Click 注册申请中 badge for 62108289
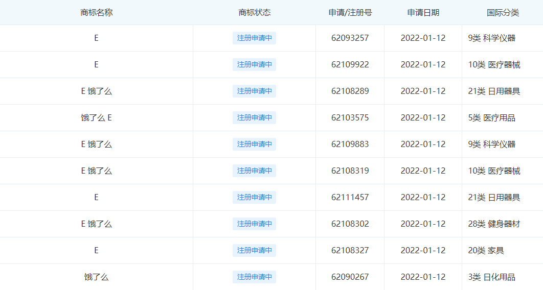This screenshot has height=290, width=543. pos(254,91)
